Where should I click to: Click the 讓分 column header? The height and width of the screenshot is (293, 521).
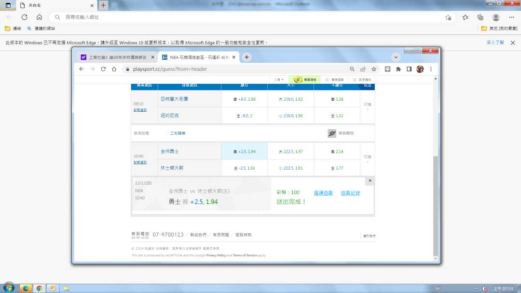coord(244,86)
